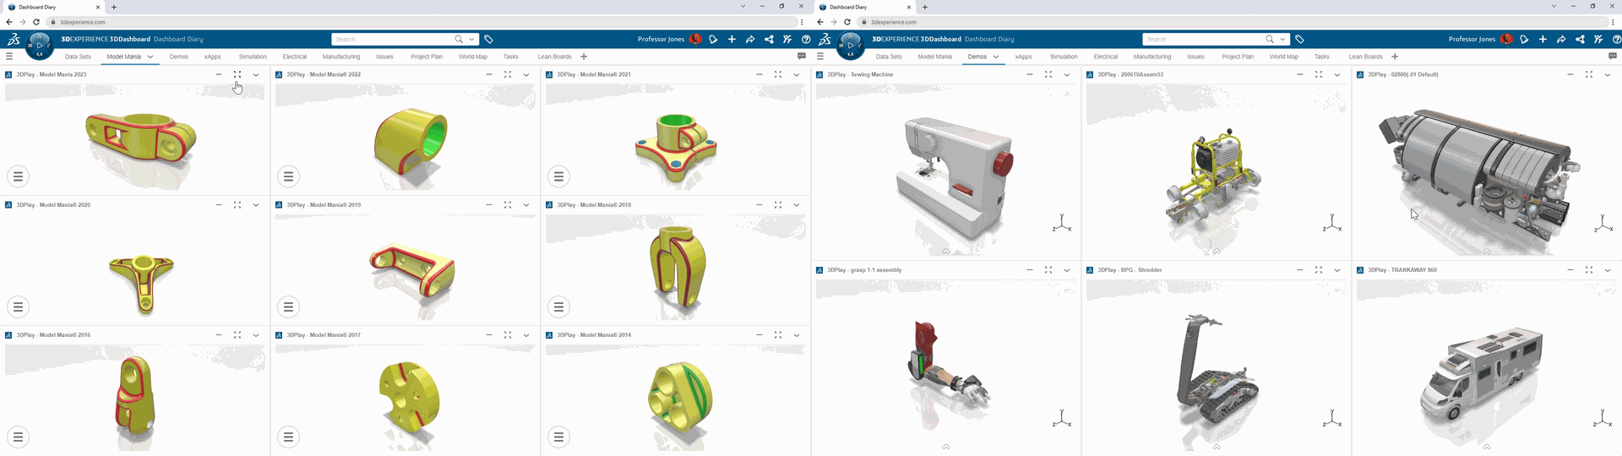This screenshot has height=456, width=1622.
Task: Open the 02800(.01 Default) widget menu chevron
Action: [x=1608, y=74]
